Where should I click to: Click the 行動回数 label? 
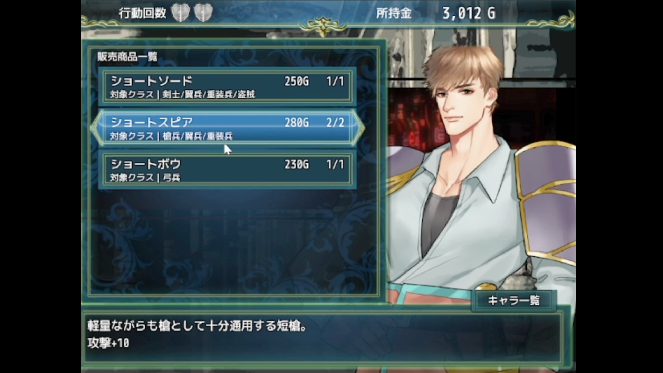pos(143,13)
